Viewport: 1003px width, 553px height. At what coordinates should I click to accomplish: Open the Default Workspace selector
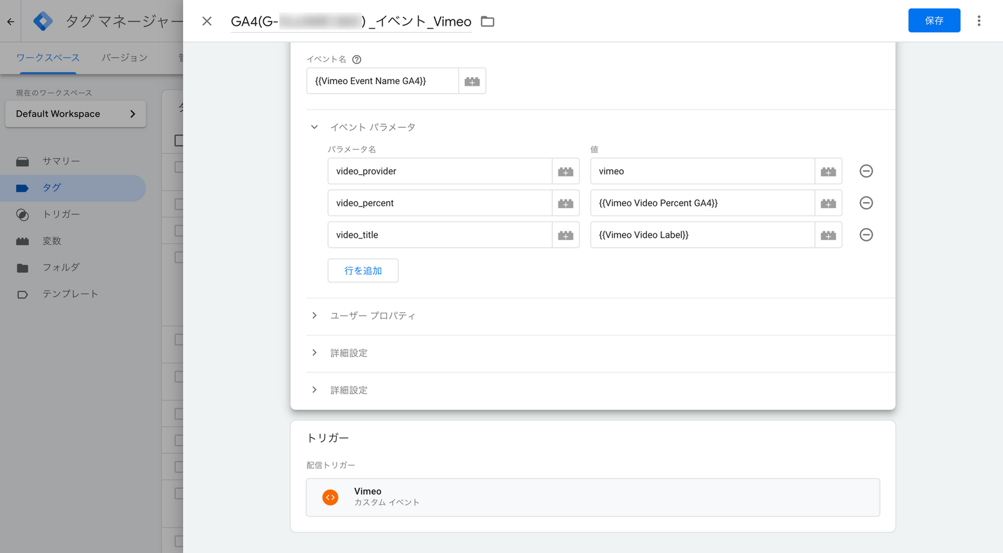[75, 114]
